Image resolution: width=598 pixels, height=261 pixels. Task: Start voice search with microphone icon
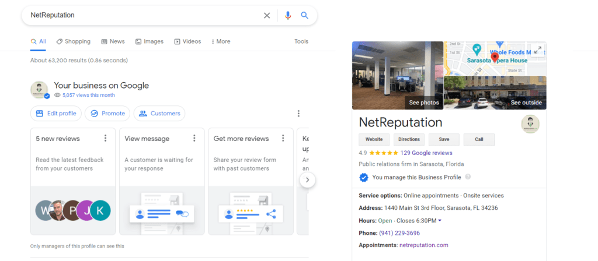[x=288, y=16]
